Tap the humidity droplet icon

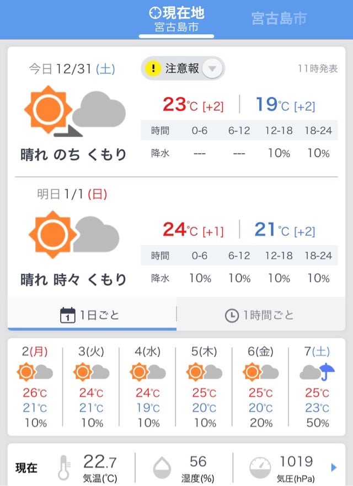pyautogui.click(x=162, y=467)
